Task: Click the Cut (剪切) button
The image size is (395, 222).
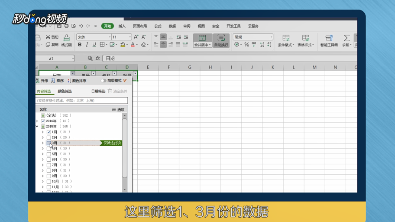Action: coord(52,37)
